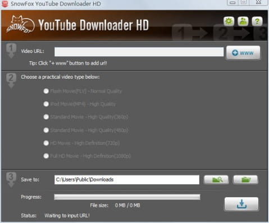The width and height of the screenshot is (269, 223).
Task: Click inside the Video URL field
Action: click(139, 52)
